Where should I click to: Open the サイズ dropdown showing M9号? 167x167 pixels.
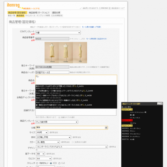[42, 133]
